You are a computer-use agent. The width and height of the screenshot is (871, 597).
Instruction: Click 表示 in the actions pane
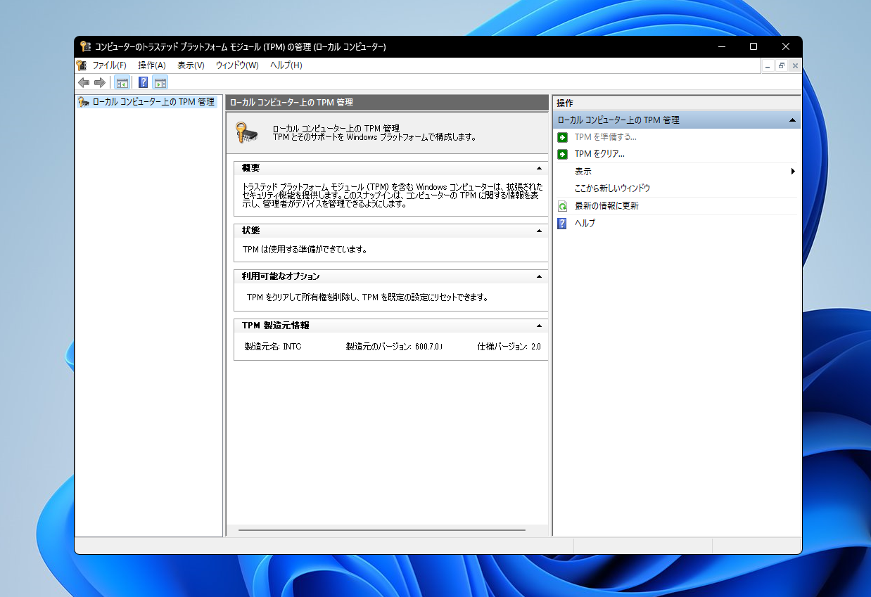coord(583,172)
